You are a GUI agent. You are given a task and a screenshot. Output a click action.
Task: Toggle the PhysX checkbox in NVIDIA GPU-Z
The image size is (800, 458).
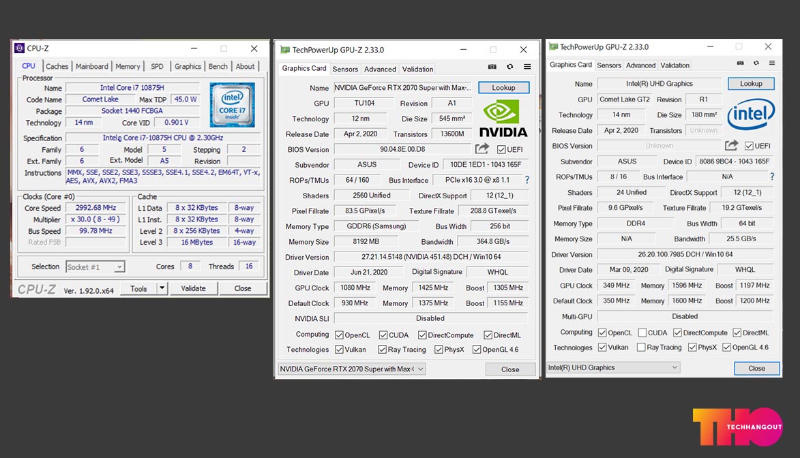pyautogui.click(x=439, y=350)
